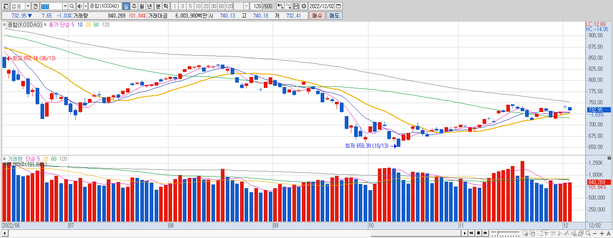Viewport: 613px width, 238px height.
Task: Click the eraser with bars icon
Action: pos(574,234)
